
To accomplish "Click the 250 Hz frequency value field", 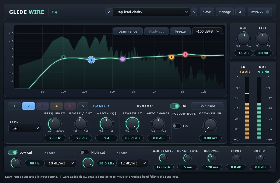I will click(55, 138).
